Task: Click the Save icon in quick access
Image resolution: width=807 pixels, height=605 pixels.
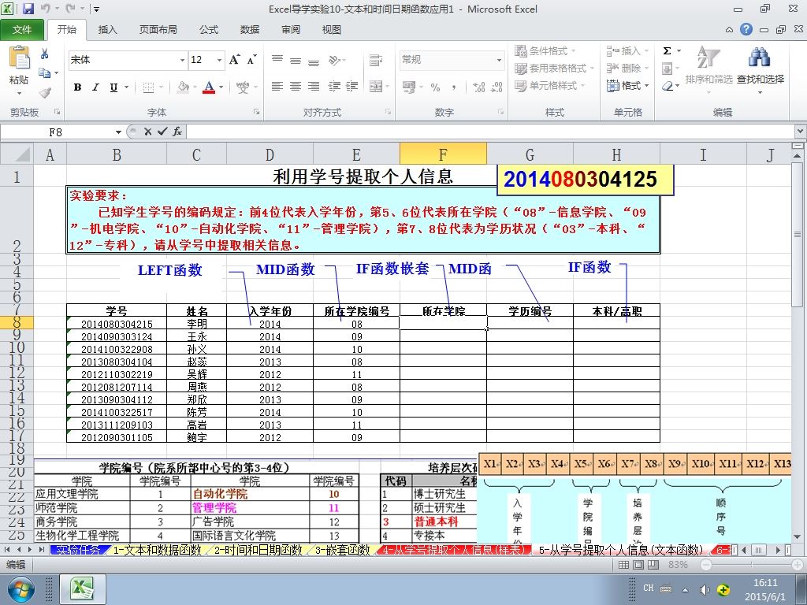Action: coord(28,9)
